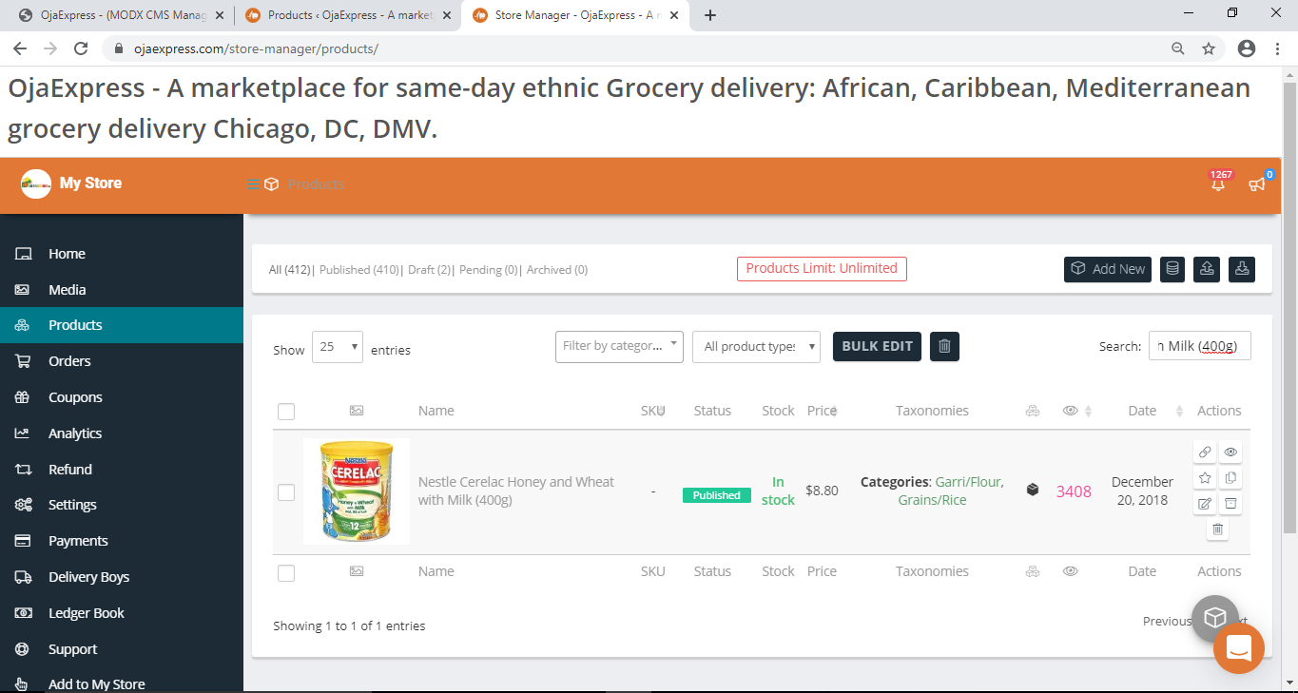1298x693 pixels.
Task: Click the bulk delete trash button
Action: point(944,346)
